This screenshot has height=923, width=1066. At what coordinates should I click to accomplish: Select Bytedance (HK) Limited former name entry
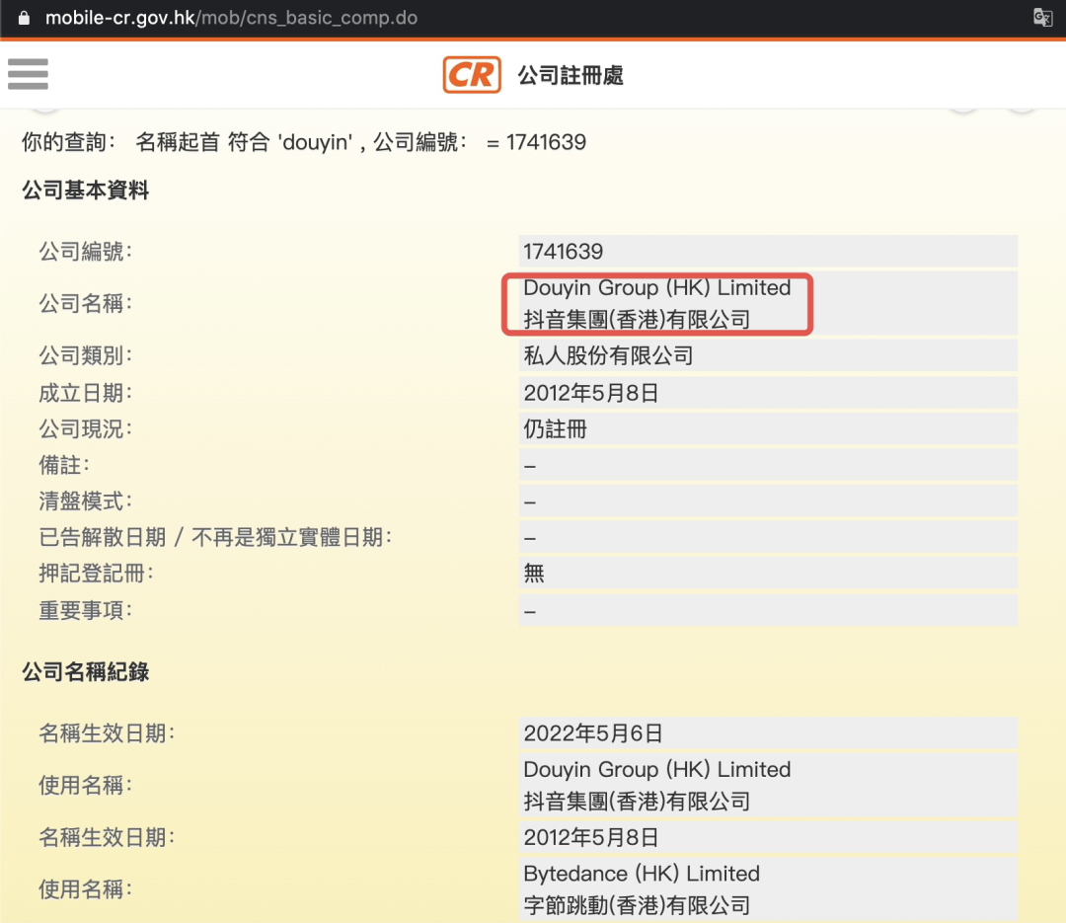tap(640, 873)
